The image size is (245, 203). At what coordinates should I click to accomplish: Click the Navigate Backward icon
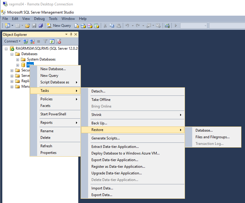[x=148, y=26]
